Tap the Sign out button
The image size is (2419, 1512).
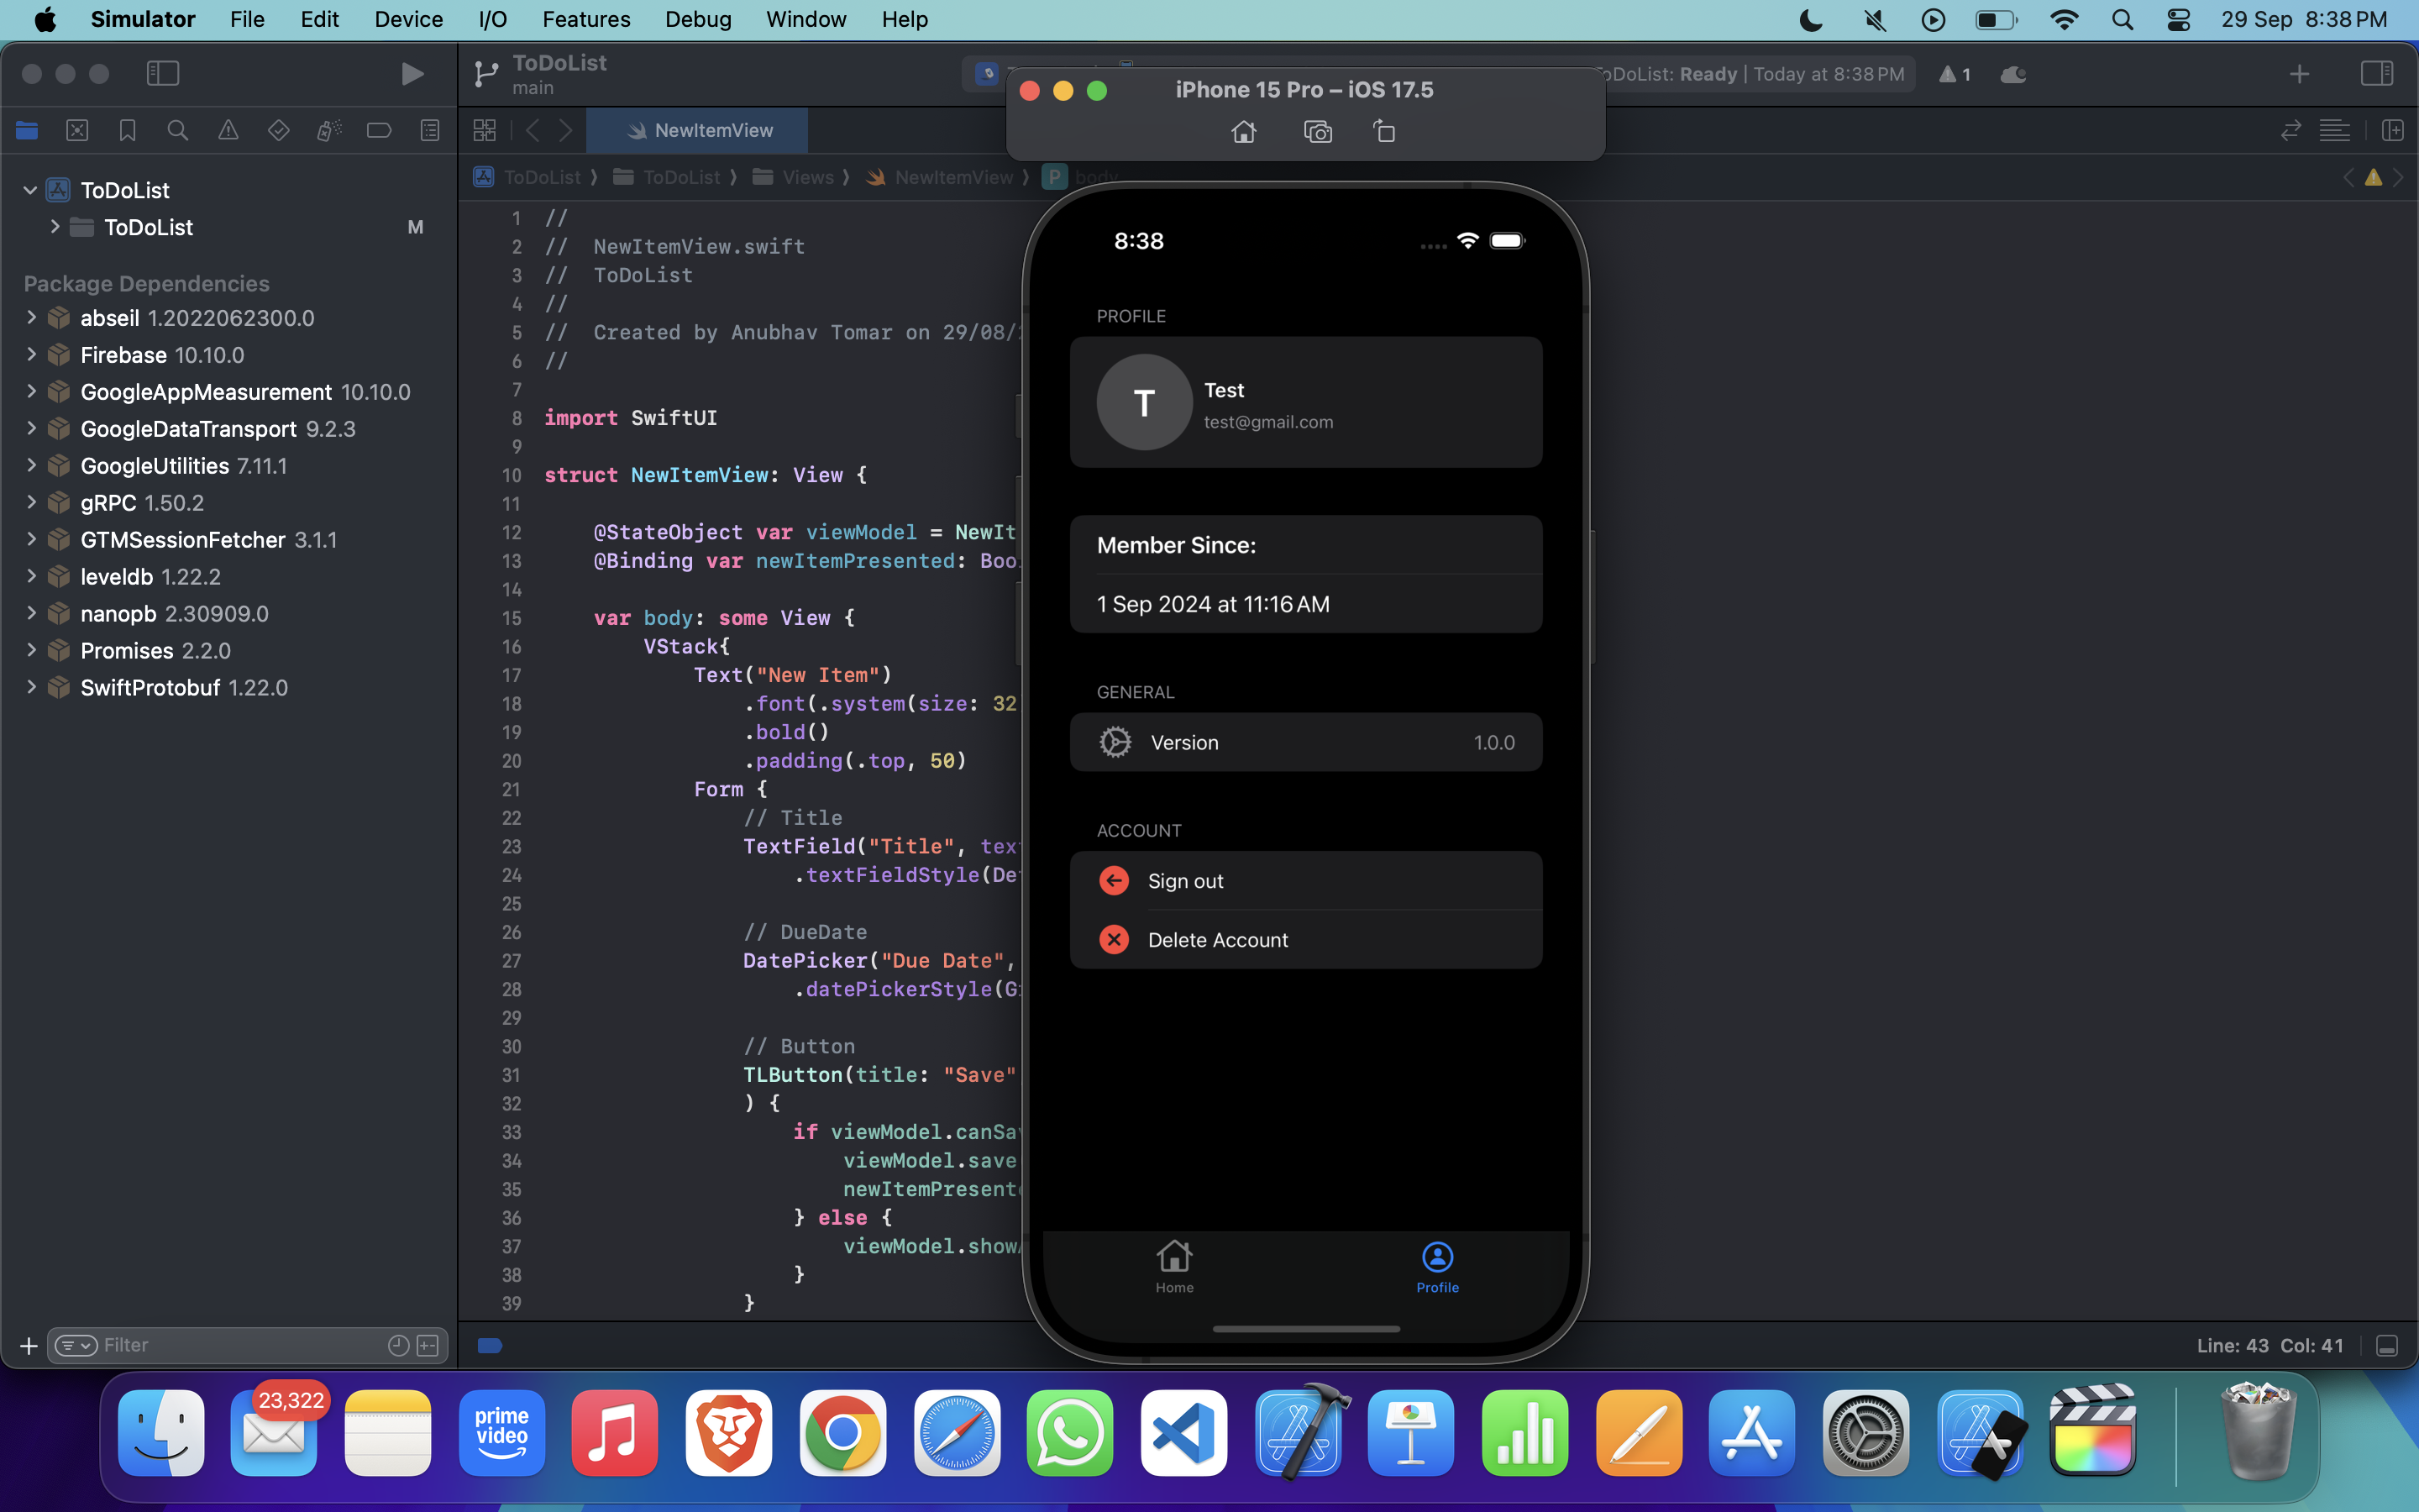[1185, 881]
